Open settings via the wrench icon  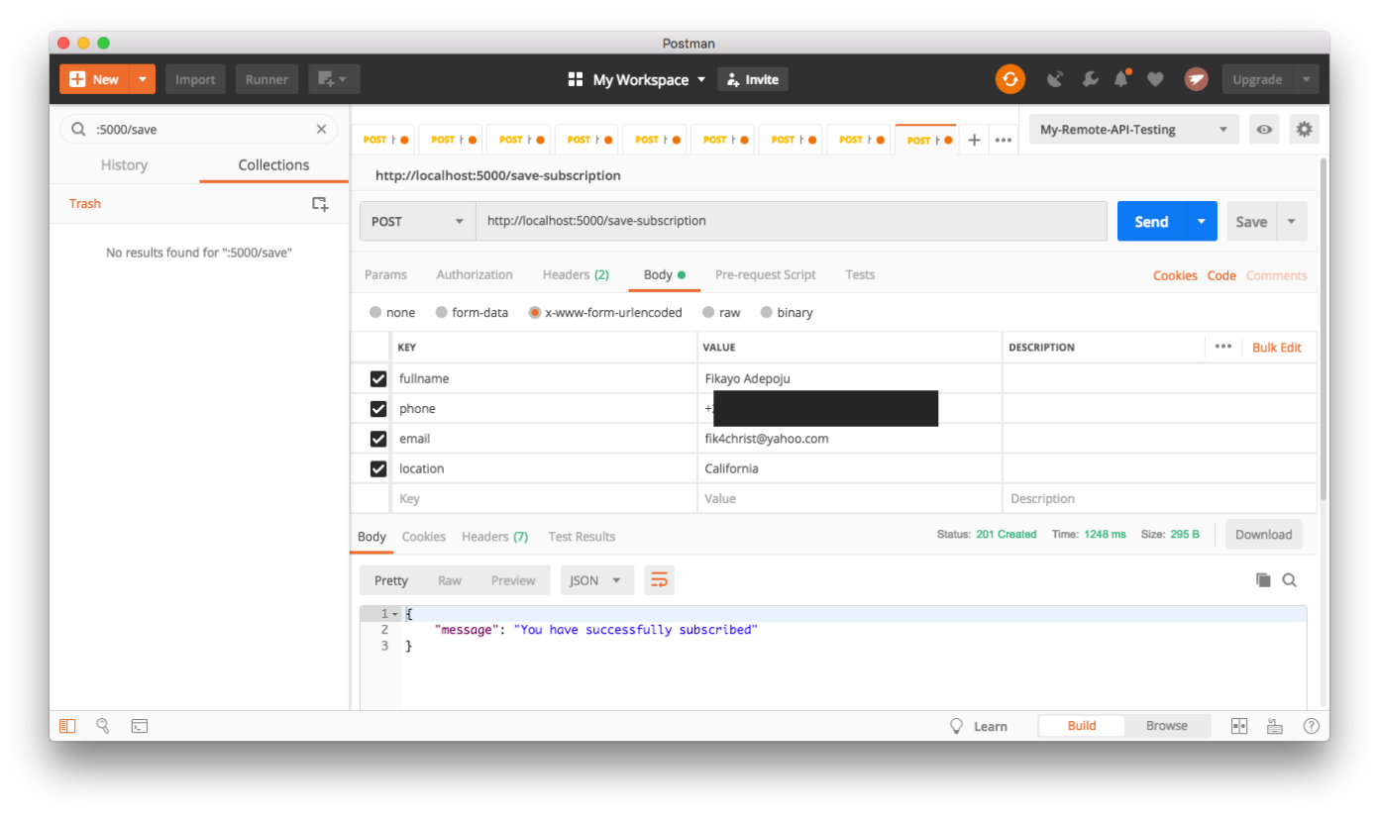(x=1090, y=79)
